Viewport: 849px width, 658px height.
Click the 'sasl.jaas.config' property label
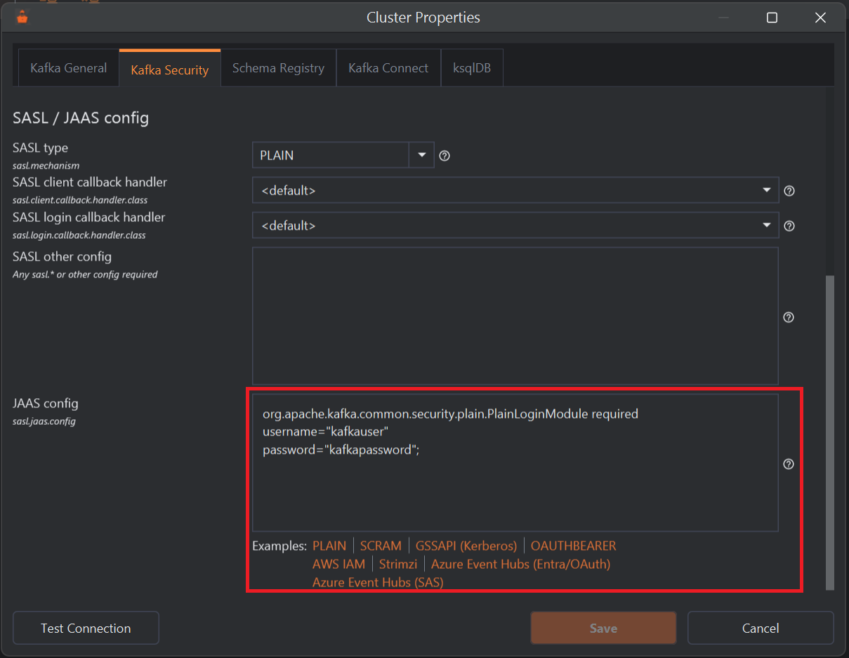44,421
